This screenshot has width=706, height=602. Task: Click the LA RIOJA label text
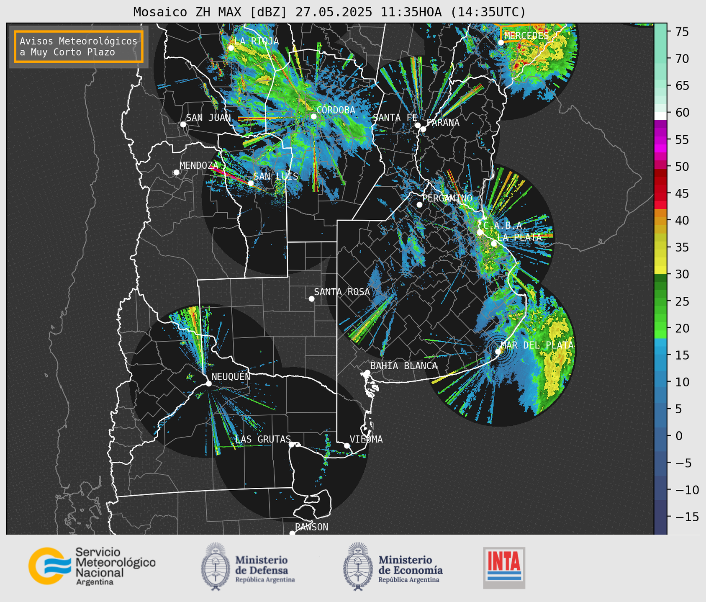tap(257, 41)
